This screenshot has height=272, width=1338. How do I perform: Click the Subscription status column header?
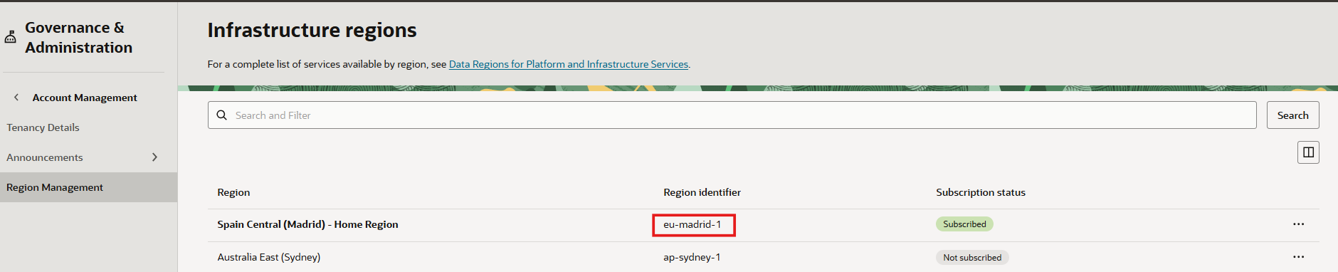(x=981, y=192)
